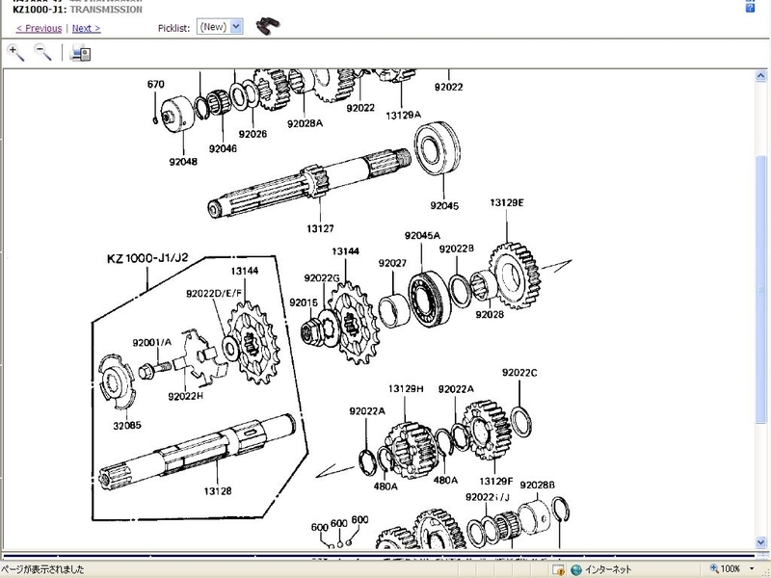This screenshot has height=578, width=771.
Task: Select part number 670 label
Action: (x=156, y=85)
